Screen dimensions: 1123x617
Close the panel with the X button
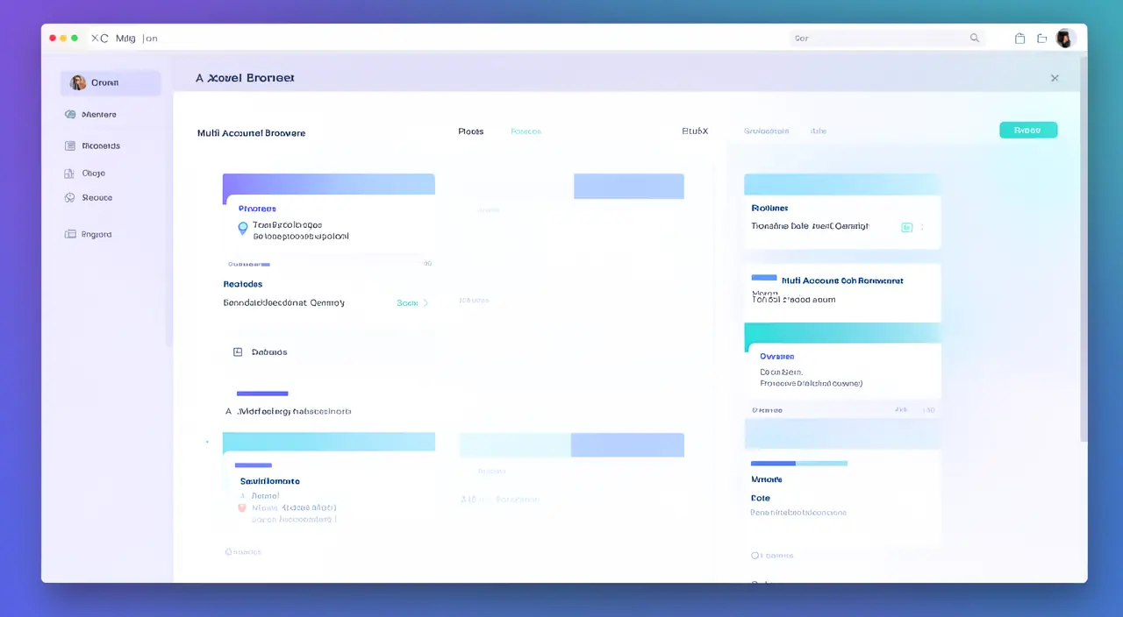tap(1055, 78)
